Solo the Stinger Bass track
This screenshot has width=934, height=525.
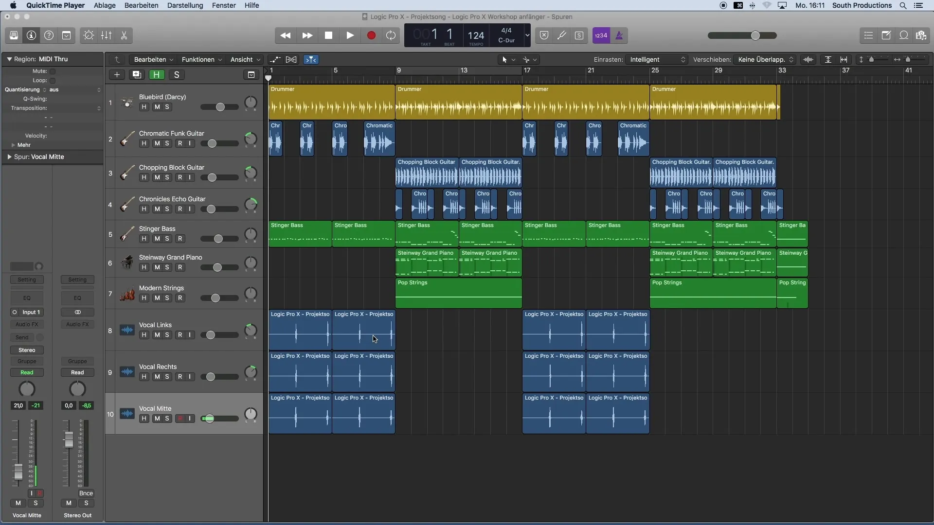point(167,238)
